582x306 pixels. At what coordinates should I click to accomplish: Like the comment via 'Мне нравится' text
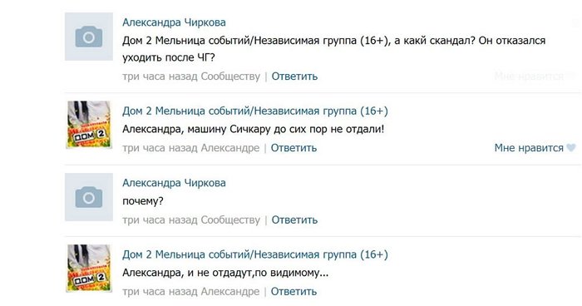[x=529, y=148]
